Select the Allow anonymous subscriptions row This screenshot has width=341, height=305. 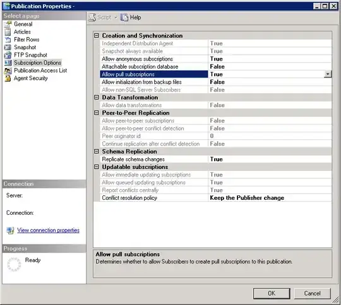tap(216, 59)
